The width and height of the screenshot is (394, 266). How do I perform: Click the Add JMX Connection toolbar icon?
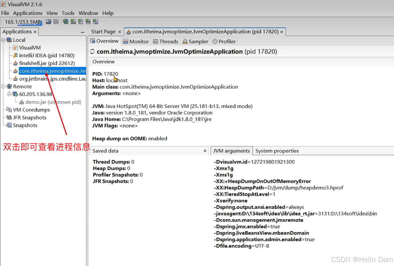pos(73,22)
